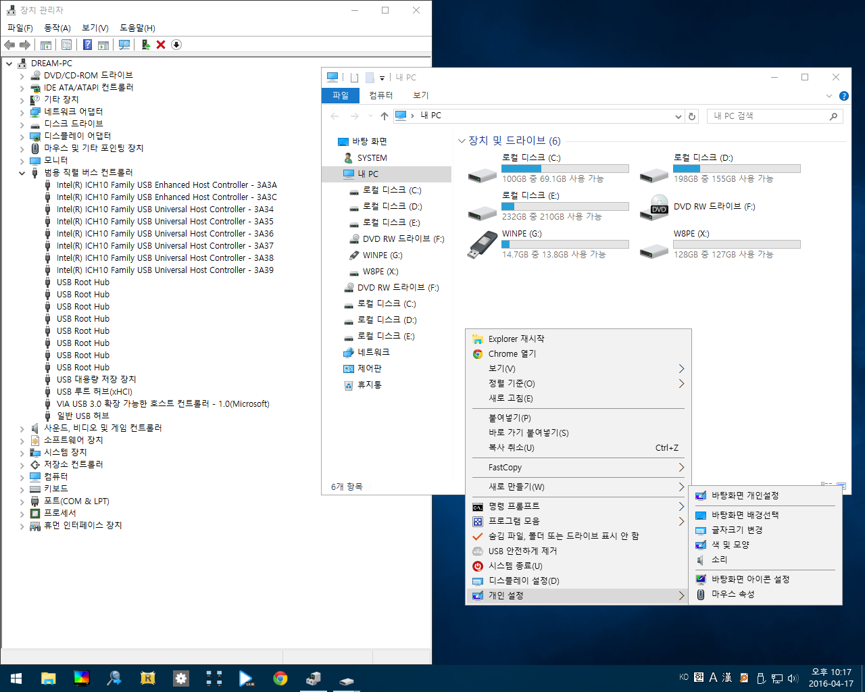The height and width of the screenshot is (692, 865).
Task: Select 로컬 디스크 (C:) in the drives pane
Action: click(548, 168)
